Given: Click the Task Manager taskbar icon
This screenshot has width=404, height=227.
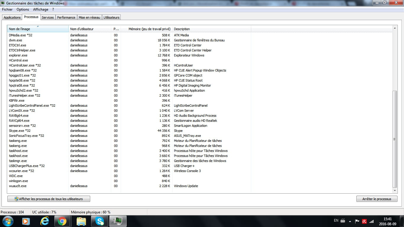Looking at the screenshot, I should pyautogui.click(x=118, y=221).
